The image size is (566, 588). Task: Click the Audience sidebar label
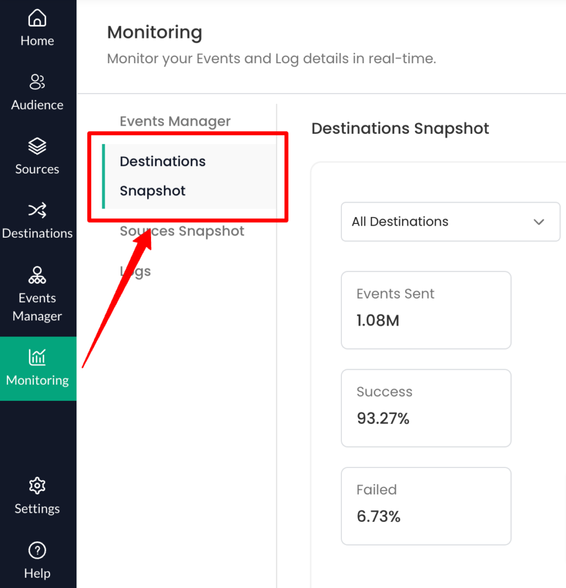click(x=37, y=105)
